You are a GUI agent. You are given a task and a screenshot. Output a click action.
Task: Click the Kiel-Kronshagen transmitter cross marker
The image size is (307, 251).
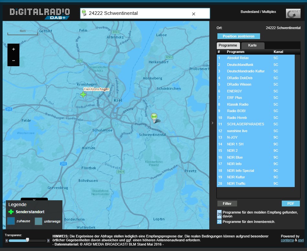(x=83, y=94)
